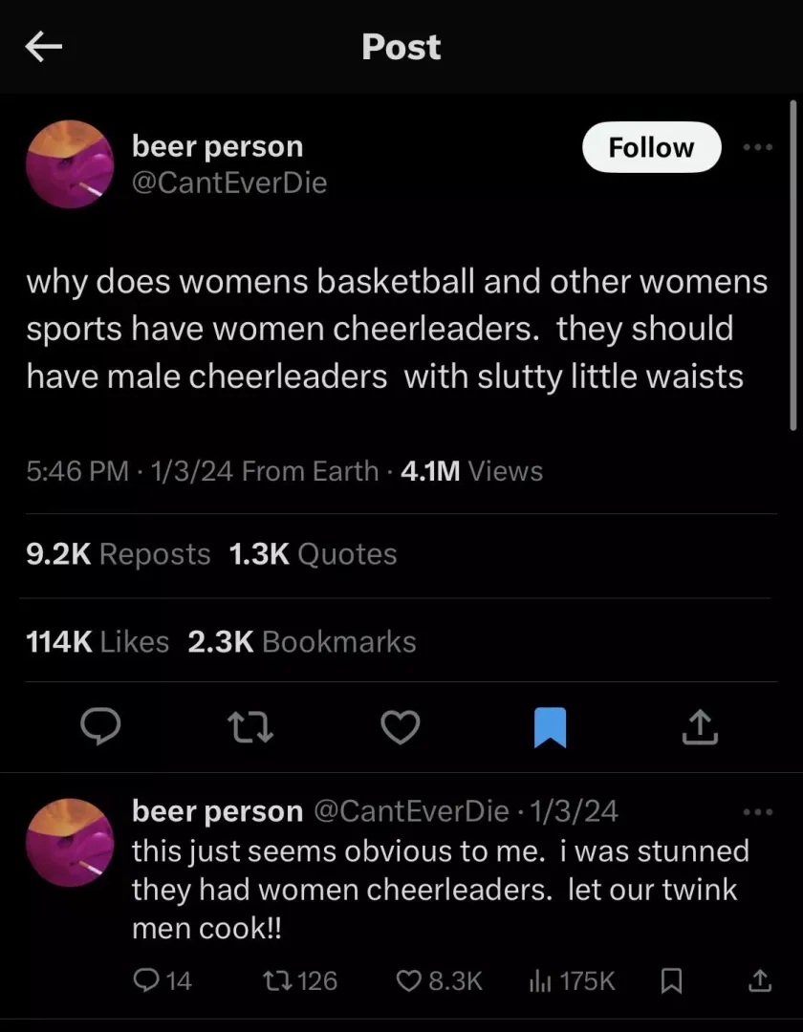
Task: Go back using the left arrow
Action: [43, 47]
